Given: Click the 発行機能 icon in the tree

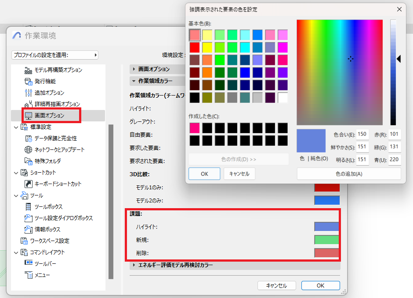Looking at the screenshot, I should click(x=28, y=82).
